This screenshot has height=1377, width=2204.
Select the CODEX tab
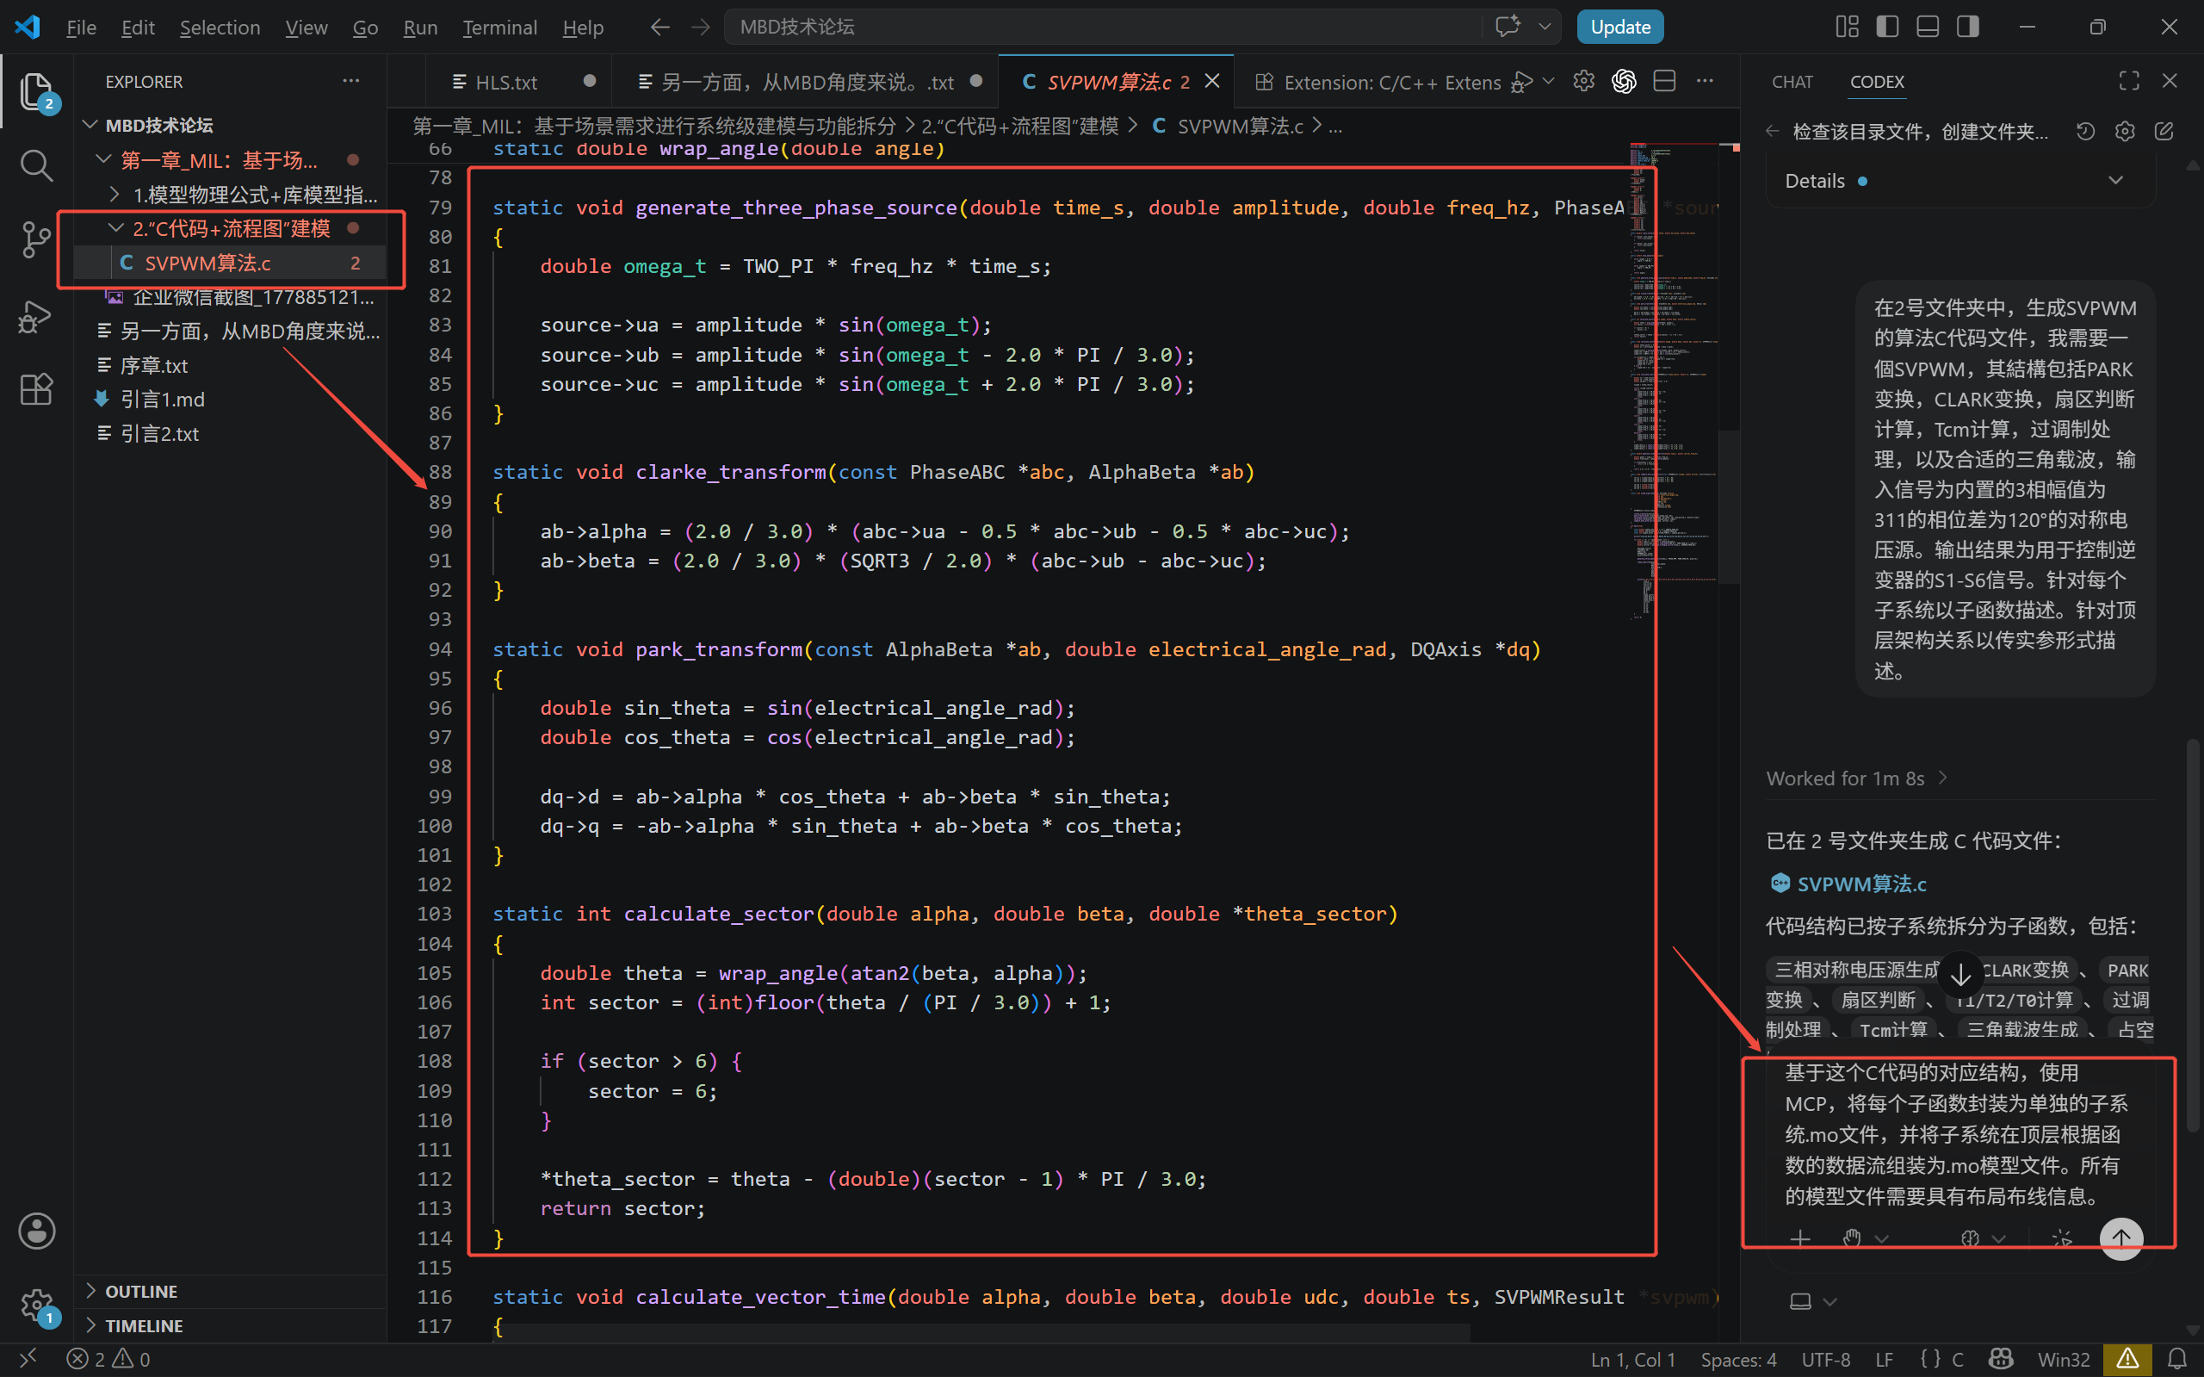[x=1876, y=82]
